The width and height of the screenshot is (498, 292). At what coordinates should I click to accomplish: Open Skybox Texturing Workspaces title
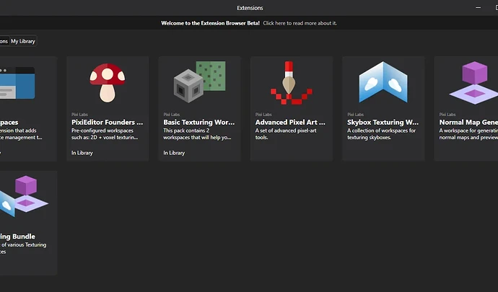383,123
